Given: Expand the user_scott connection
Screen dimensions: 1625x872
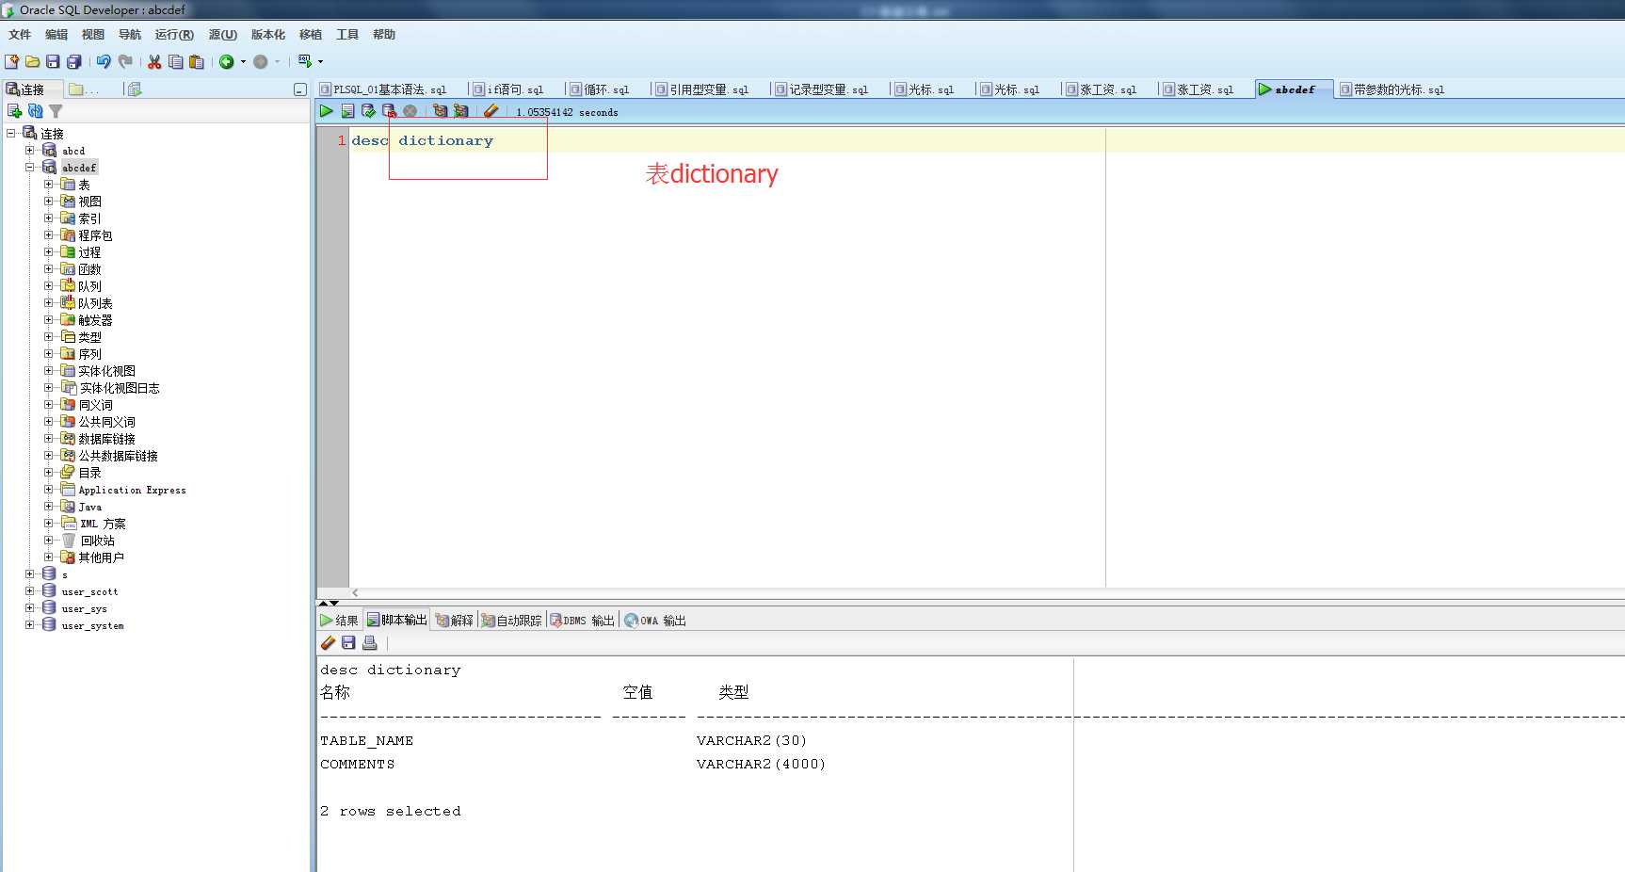Looking at the screenshot, I should [x=29, y=591].
